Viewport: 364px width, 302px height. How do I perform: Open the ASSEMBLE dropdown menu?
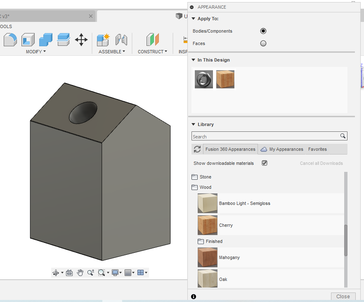[x=112, y=52]
